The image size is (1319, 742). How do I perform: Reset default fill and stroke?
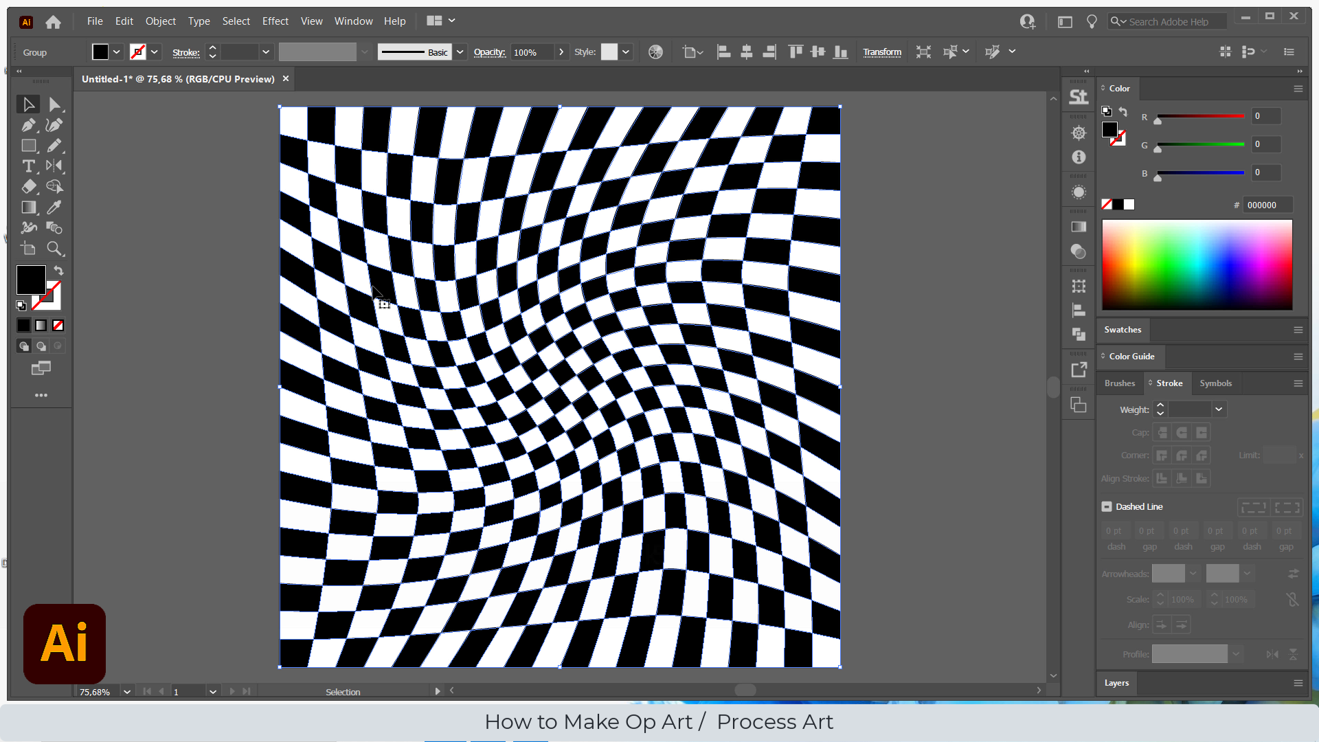[21, 305]
